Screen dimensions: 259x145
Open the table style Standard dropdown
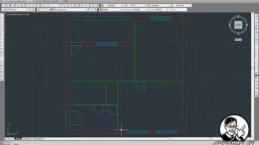pyautogui.click(x=159, y=5)
